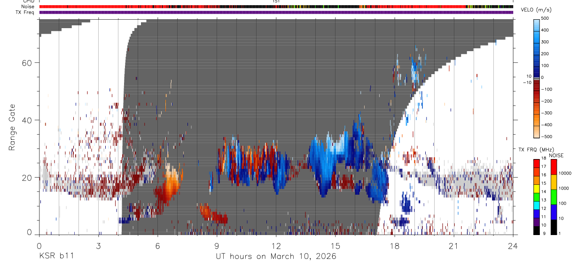Pick the blue swatch in the NOISE legend
Screen dimensions: 577x266
[553, 212]
